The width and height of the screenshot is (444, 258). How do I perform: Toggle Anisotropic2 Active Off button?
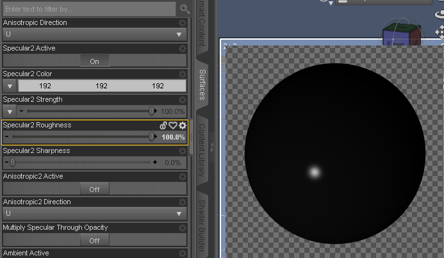pos(95,189)
